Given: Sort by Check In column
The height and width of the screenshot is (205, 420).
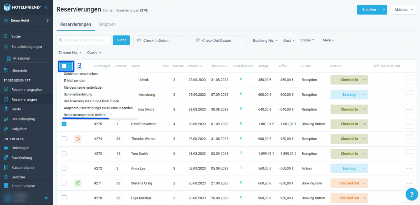Looking at the screenshot, I should click(196, 66).
